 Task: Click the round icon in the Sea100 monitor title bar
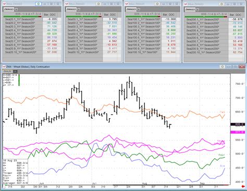coord(157,4)
